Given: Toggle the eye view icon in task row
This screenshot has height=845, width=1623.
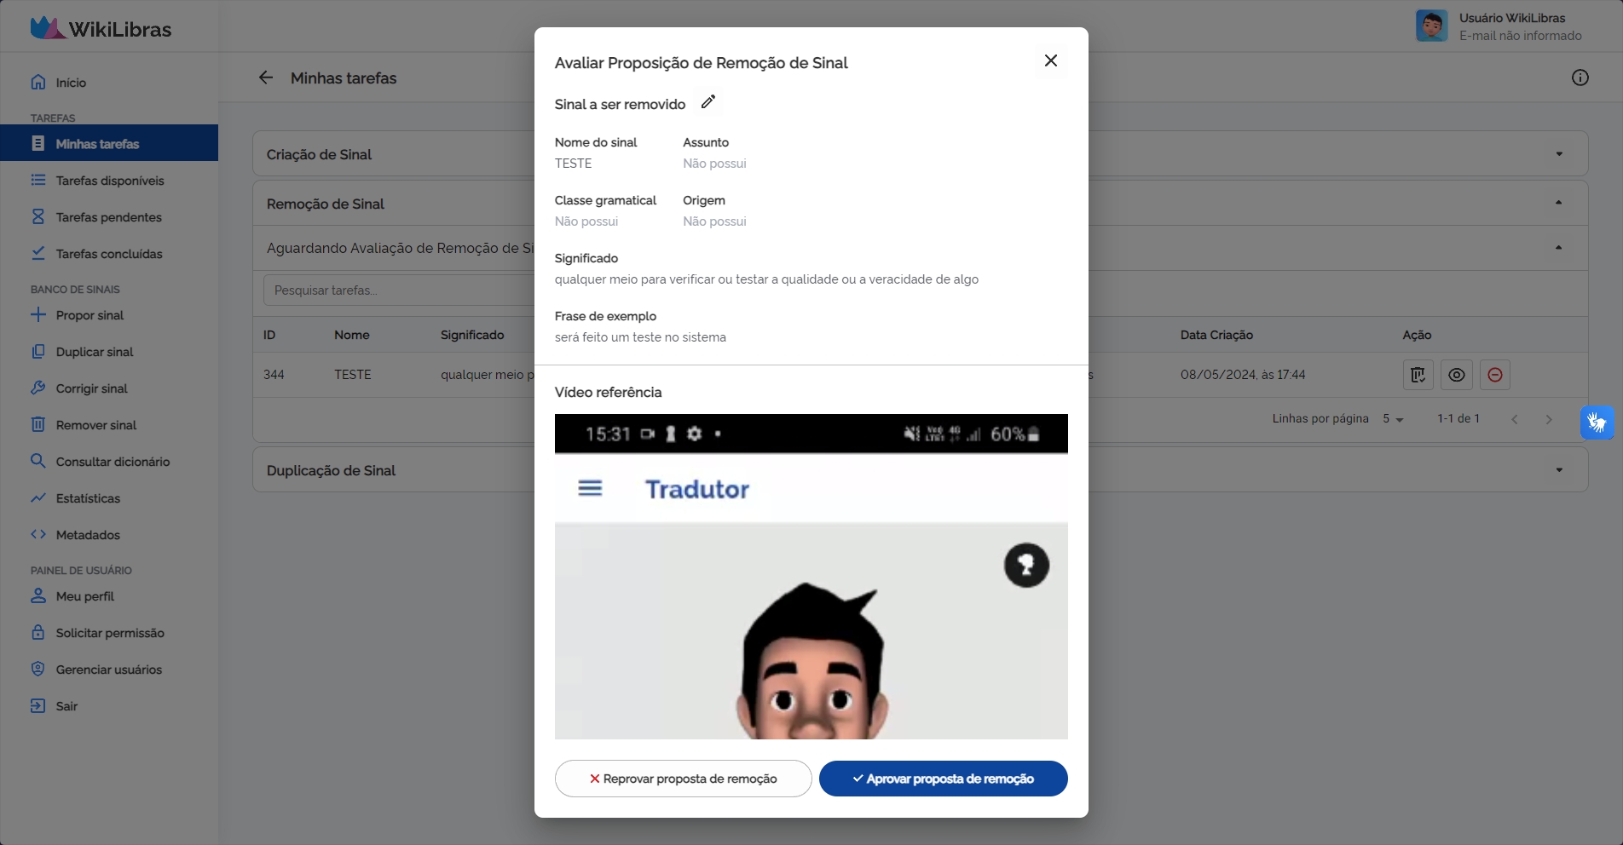Looking at the screenshot, I should pyautogui.click(x=1456, y=375).
